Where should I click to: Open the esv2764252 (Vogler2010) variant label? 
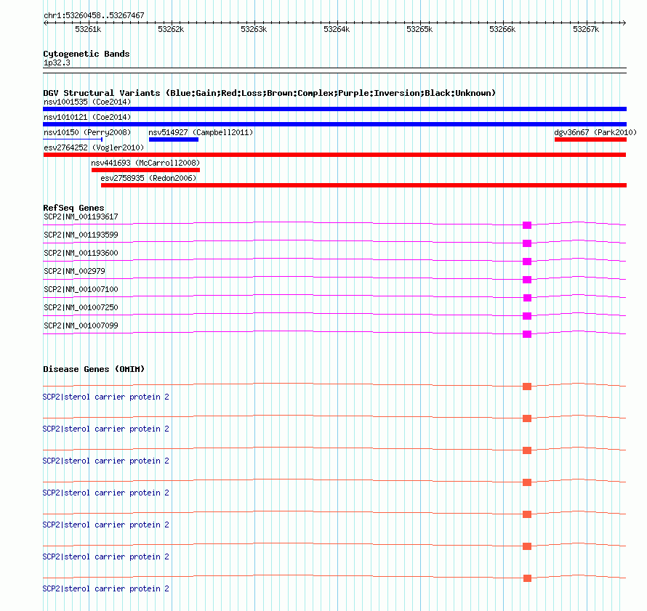click(x=94, y=147)
